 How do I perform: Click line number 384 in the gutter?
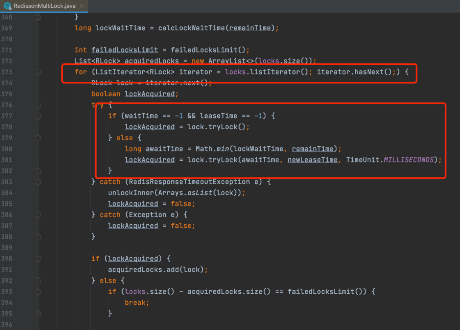pos(7,193)
